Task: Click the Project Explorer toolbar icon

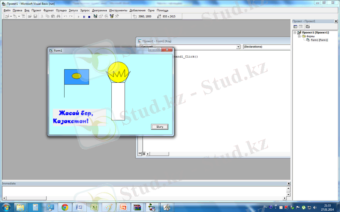Action: point(95,17)
